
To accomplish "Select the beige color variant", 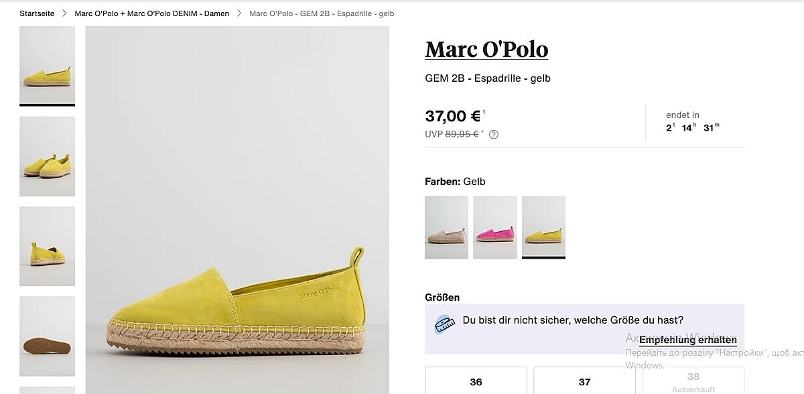I will pos(446,227).
